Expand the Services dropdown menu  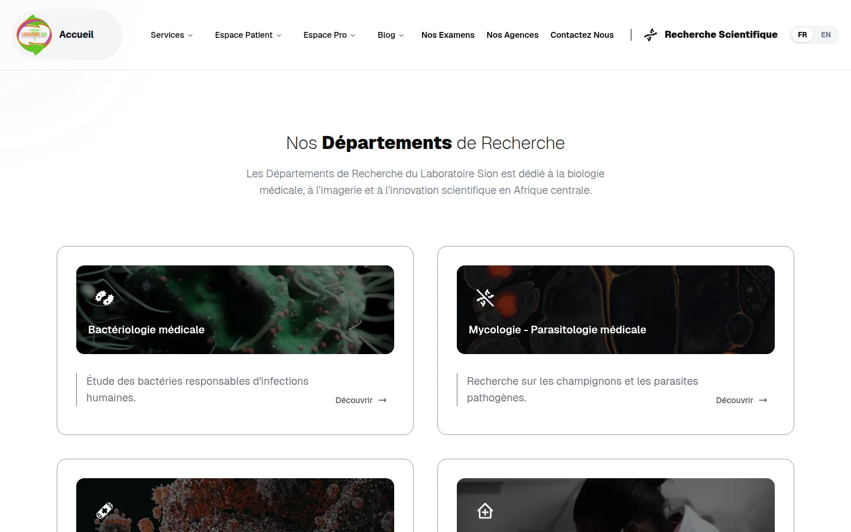[x=171, y=35]
